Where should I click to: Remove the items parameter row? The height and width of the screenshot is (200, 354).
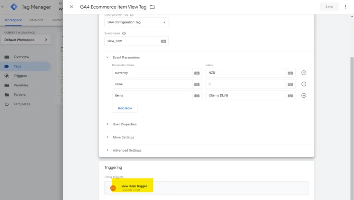point(304,95)
